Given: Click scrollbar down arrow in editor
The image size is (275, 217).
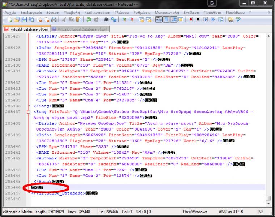Looking at the screenshot, I should coord(268,204).
